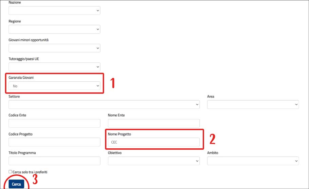
Task: Open the Garanzia Giovani dropdown
Action: point(54,86)
